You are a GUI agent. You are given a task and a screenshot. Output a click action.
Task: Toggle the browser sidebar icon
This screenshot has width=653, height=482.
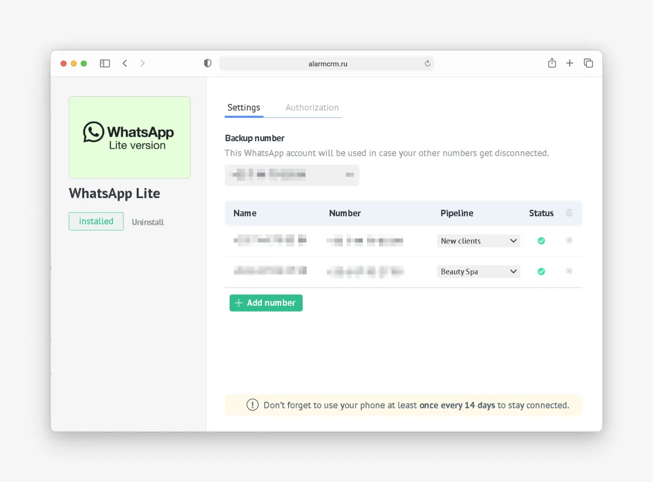point(105,64)
